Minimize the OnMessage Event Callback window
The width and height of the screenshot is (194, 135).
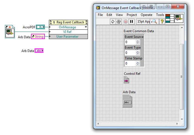160,6
